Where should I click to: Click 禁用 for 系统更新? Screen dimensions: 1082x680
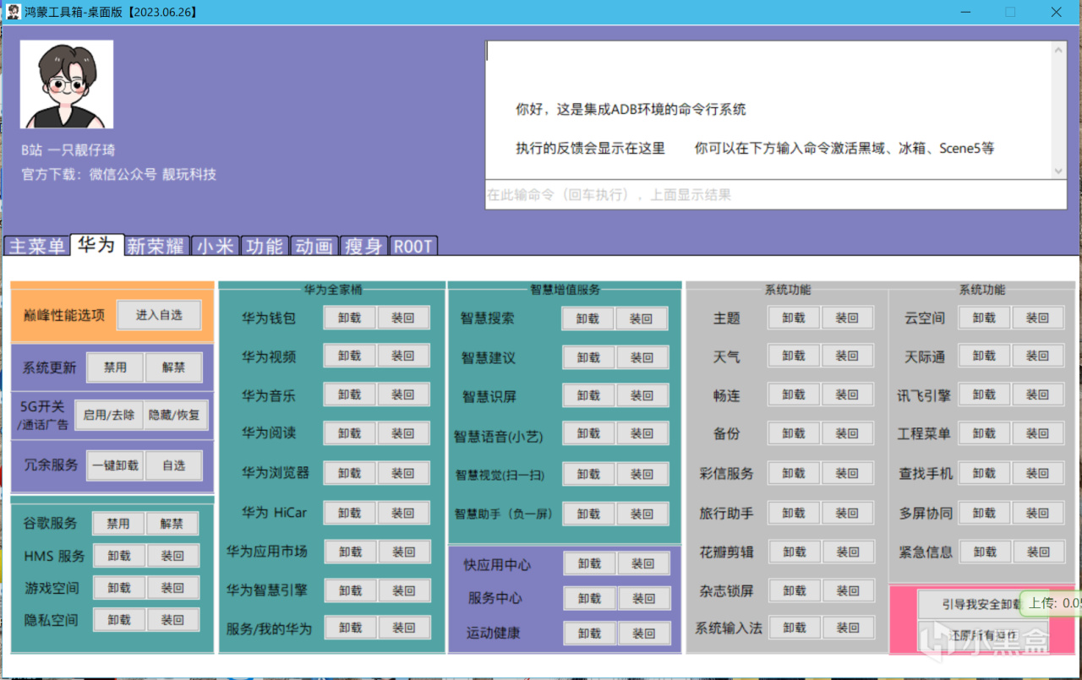tap(115, 367)
